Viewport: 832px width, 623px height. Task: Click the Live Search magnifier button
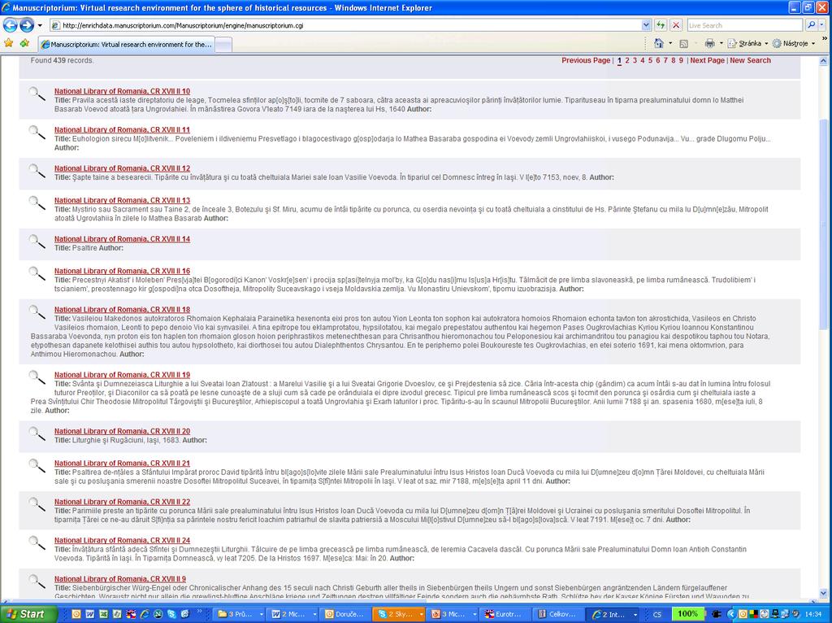(x=811, y=25)
